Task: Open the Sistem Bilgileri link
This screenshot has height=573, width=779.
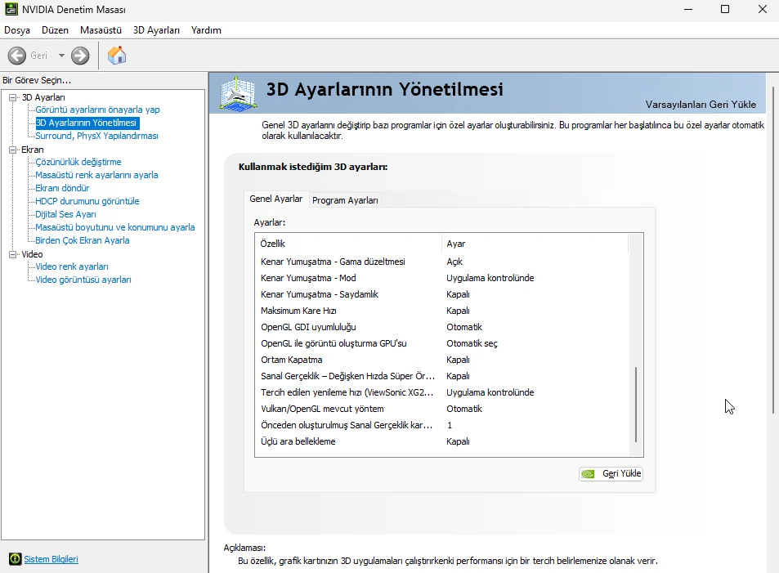Action: pos(51,559)
